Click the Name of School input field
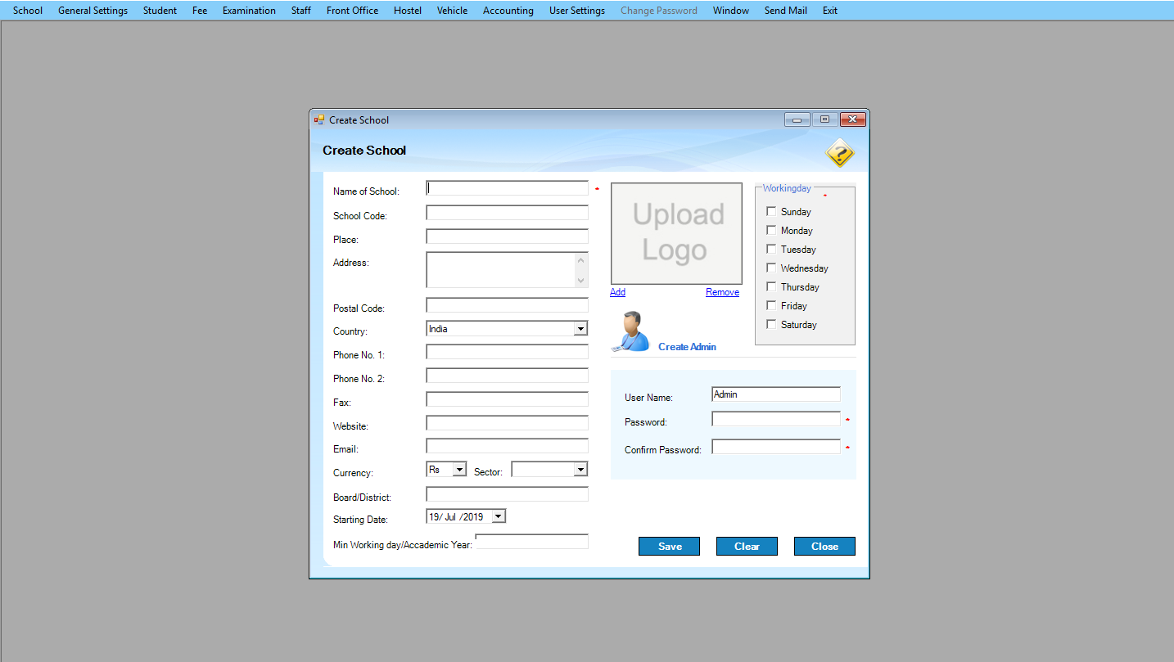Screen dimensions: 1174x662 pyautogui.click(x=508, y=188)
